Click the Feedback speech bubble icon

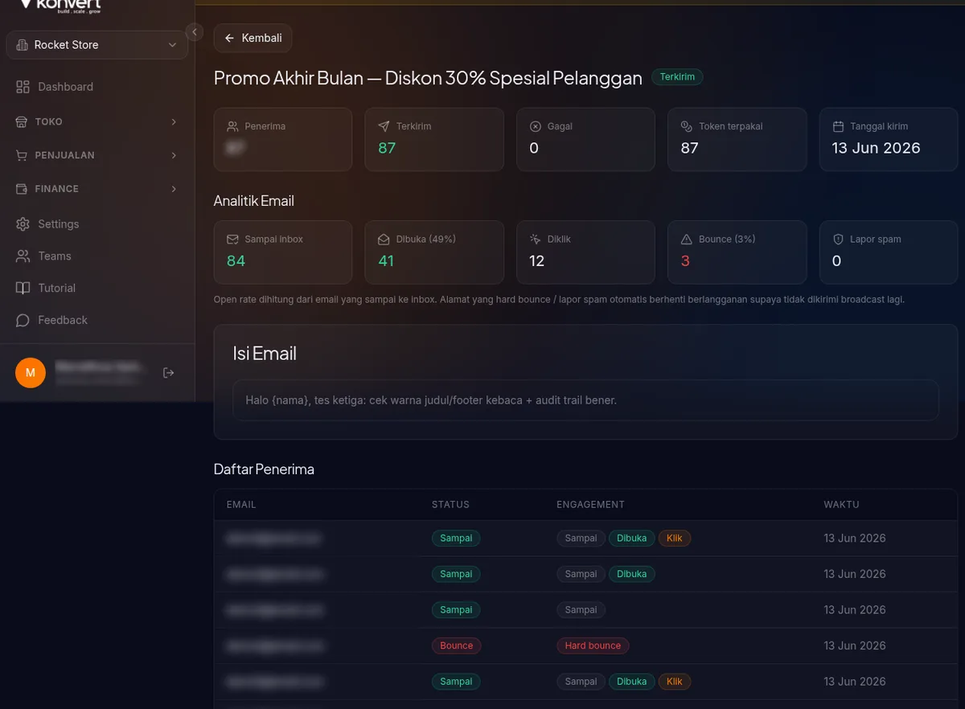pos(23,320)
